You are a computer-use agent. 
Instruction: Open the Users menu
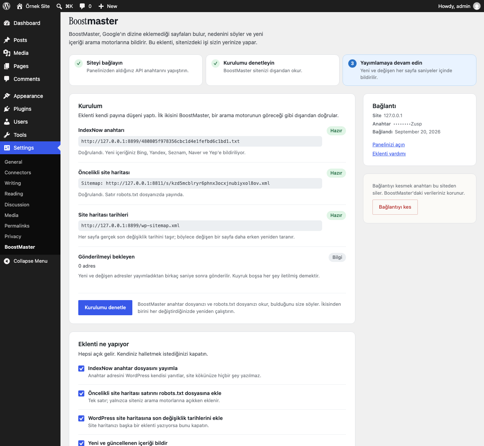(x=30, y=122)
